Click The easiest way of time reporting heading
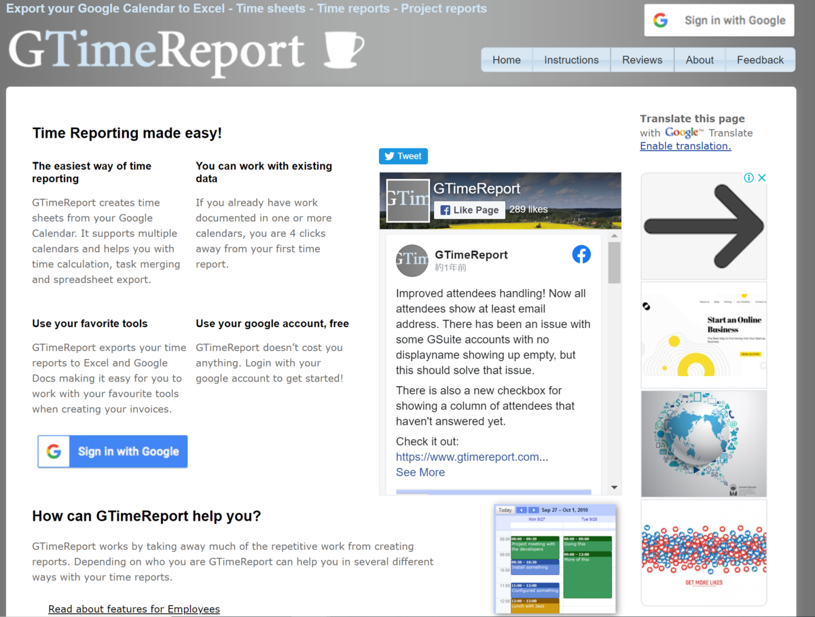 92,172
